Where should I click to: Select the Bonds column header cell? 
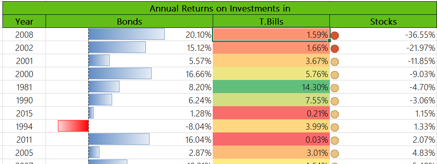pos(129,22)
